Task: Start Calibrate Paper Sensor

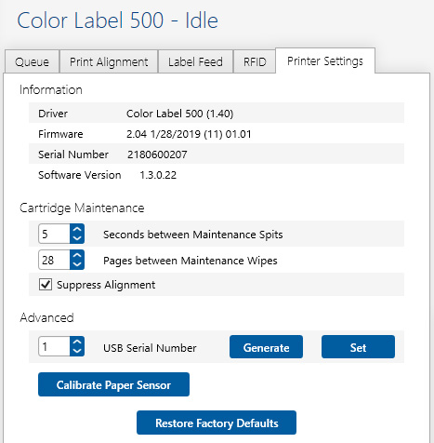Action: click(113, 384)
